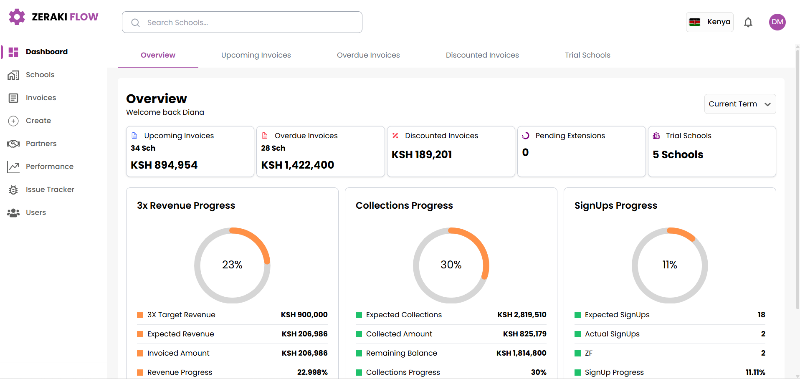The width and height of the screenshot is (800, 379).
Task: Click the KSH 1,814,800 remaining balance value
Action: point(521,353)
